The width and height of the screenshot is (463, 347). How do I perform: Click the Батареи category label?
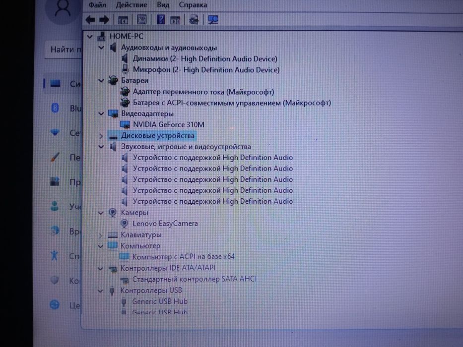point(134,80)
